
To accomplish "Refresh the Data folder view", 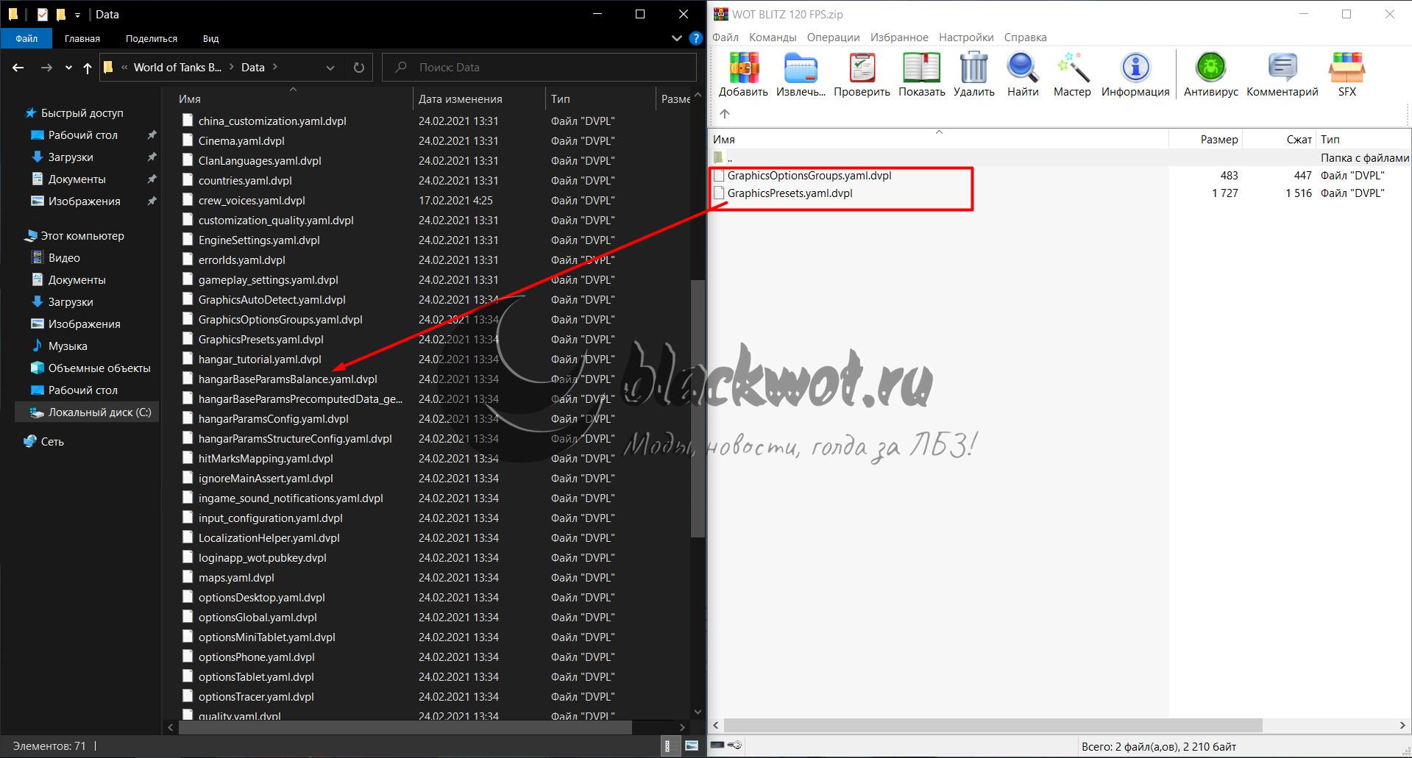I will [359, 68].
